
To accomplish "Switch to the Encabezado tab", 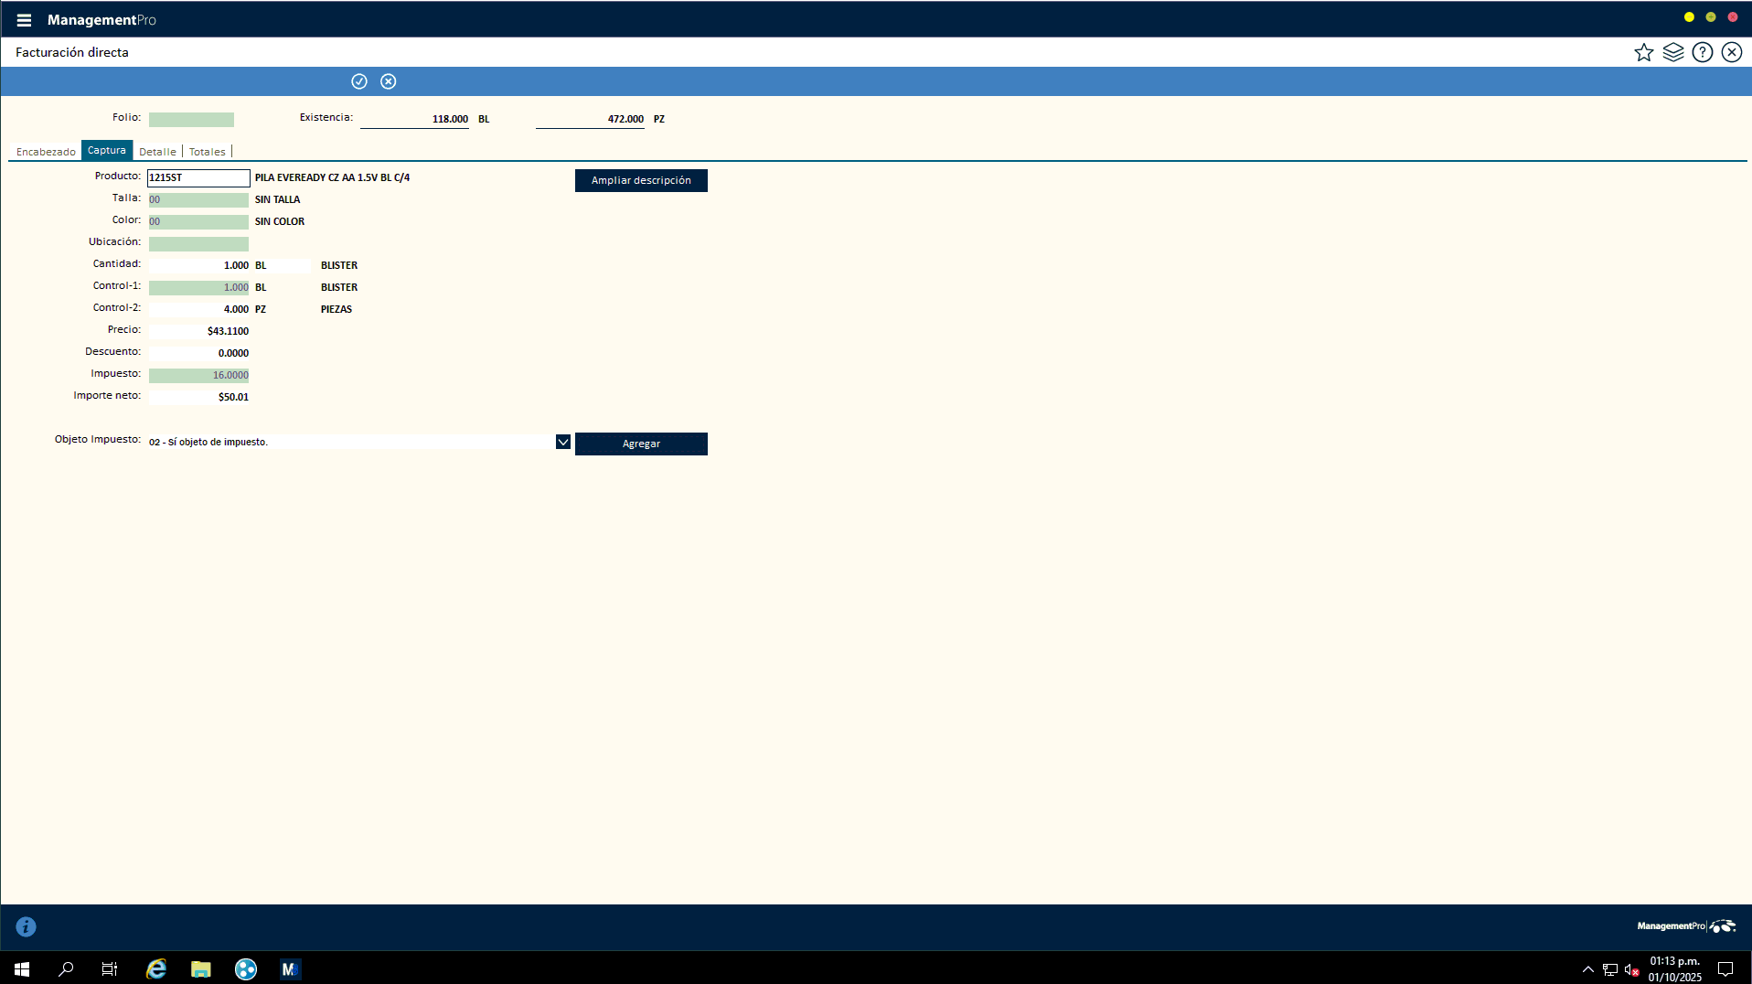I will point(46,152).
